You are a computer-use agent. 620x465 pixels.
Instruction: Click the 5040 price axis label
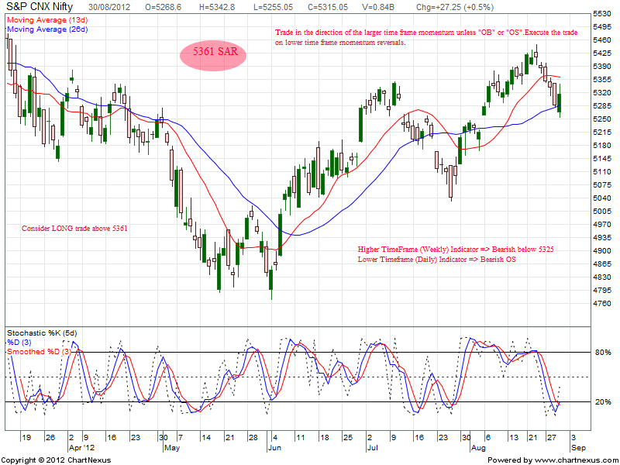click(602, 198)
